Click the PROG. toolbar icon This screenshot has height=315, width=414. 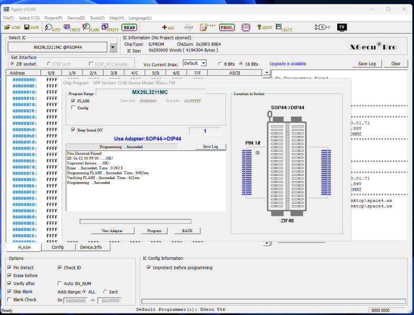click(x=227, y=27)
